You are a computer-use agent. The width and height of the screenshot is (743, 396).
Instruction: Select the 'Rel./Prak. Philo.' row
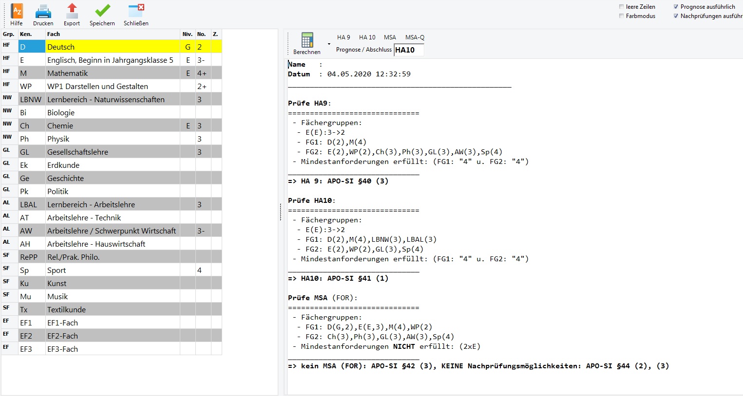coord(112,257)
